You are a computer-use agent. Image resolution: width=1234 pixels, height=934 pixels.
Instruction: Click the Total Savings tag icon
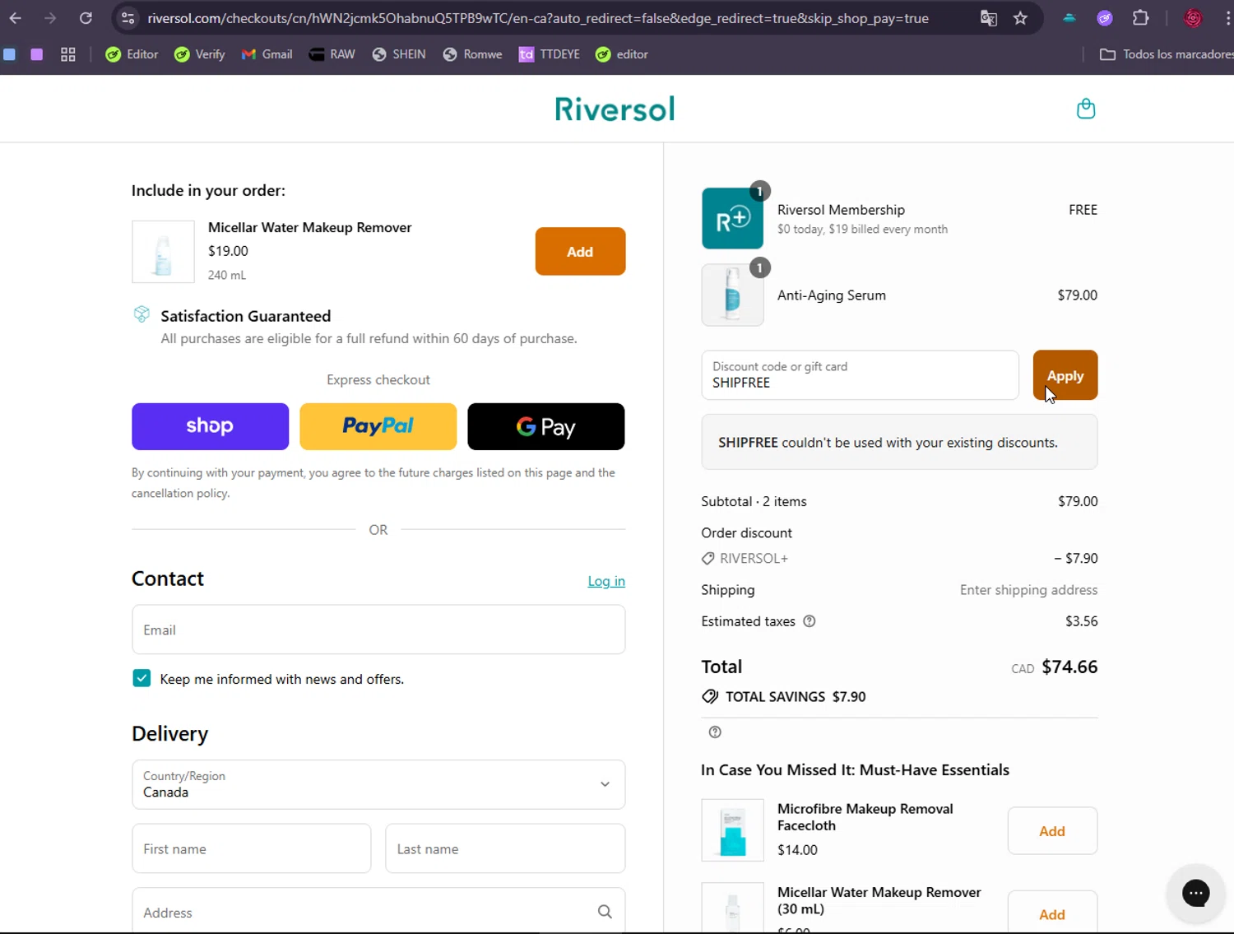coord(710,696)
